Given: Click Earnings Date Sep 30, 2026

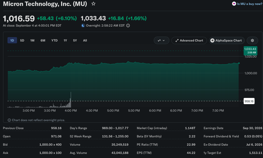Looking at the screenshot, I should [x=252, y=128].
